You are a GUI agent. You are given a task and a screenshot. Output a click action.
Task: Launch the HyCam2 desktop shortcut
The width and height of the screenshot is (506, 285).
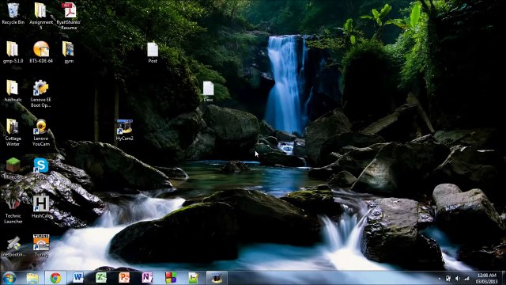click(125, 130)
